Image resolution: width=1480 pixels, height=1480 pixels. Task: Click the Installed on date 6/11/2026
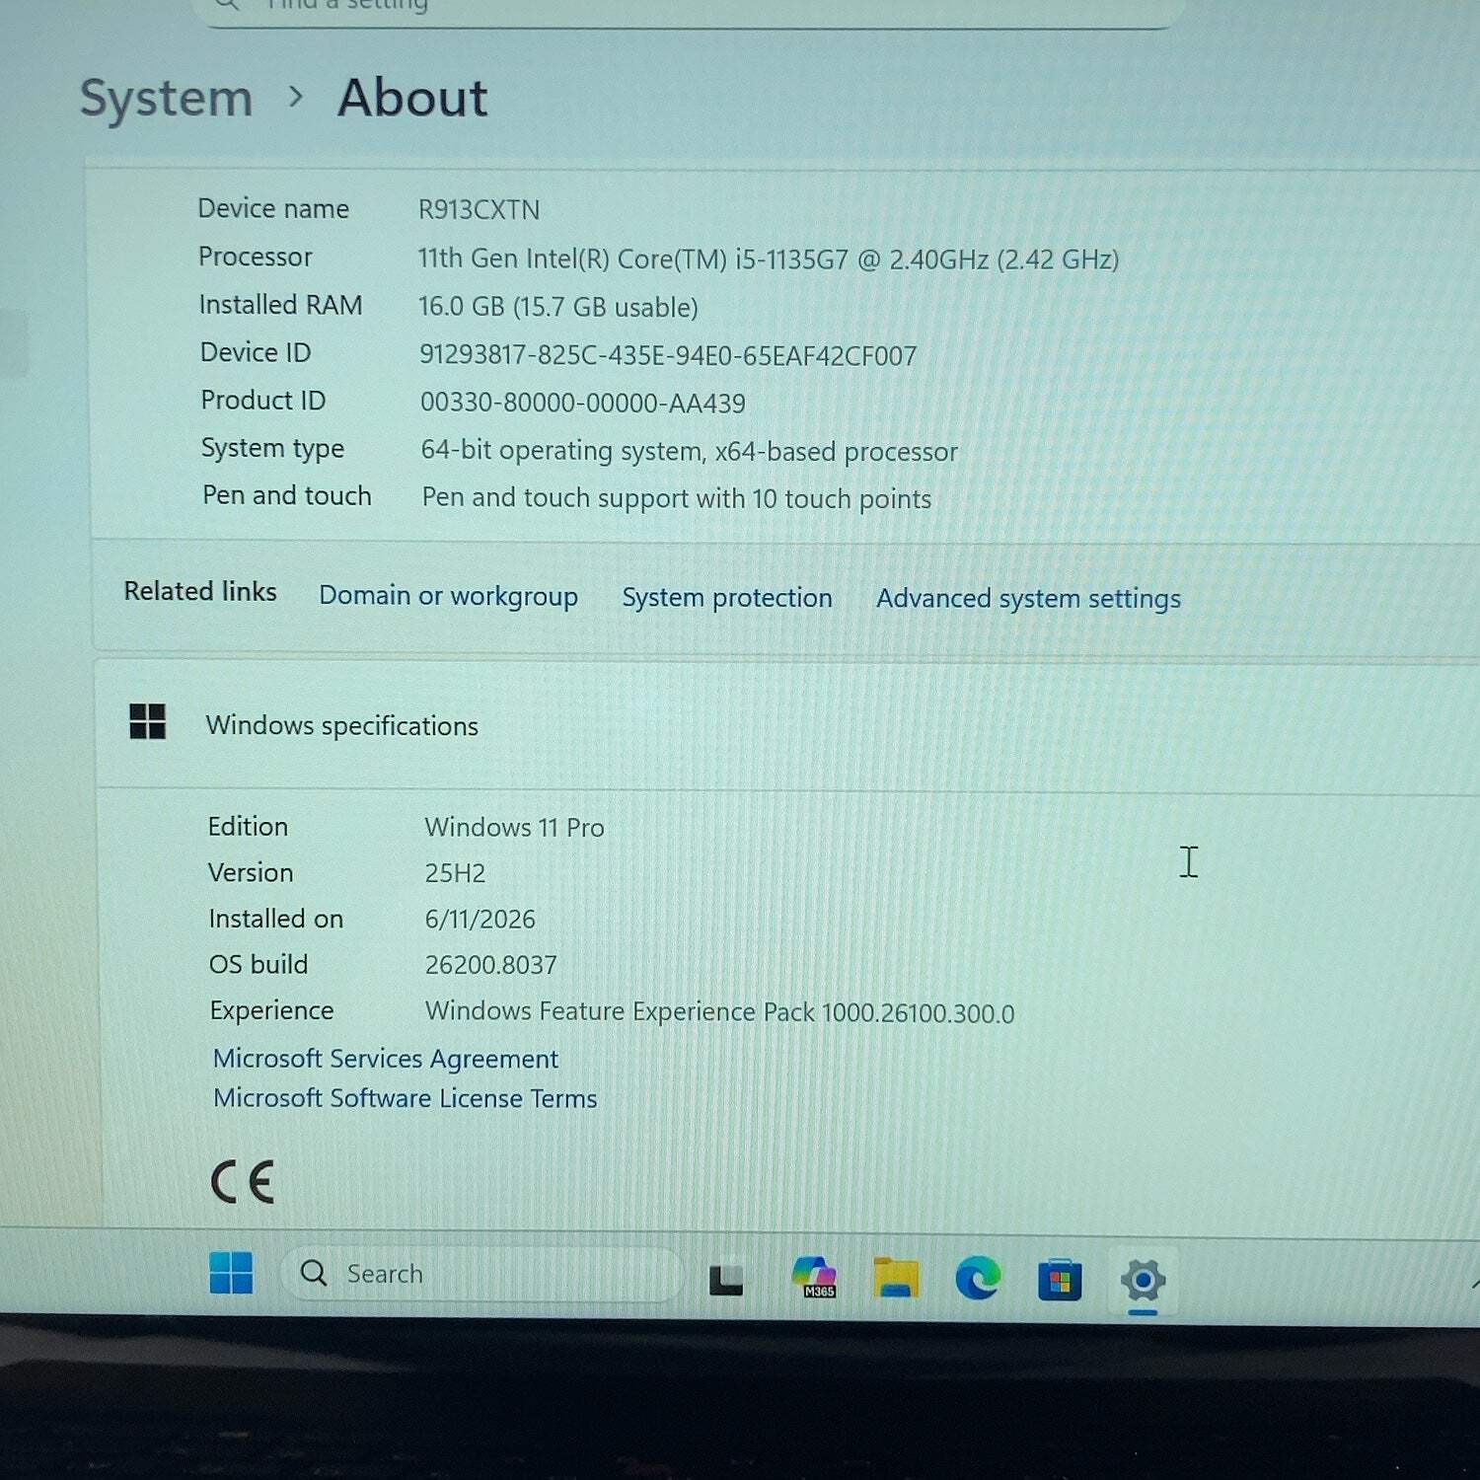click(x=480, y=920)
